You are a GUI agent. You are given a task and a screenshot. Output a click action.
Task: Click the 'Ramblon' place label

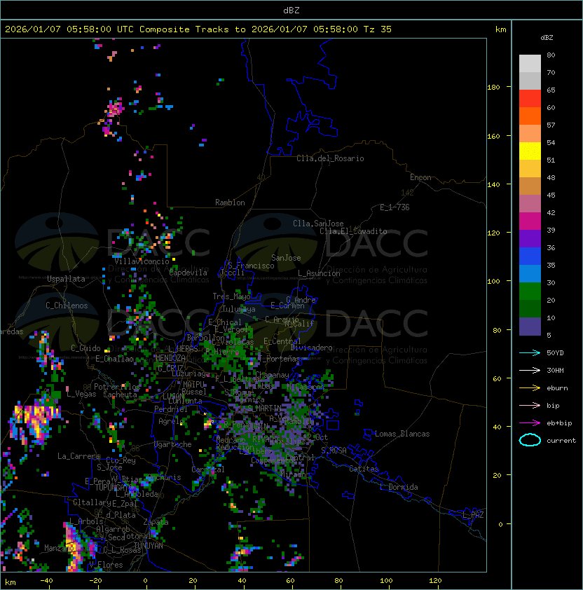(230, 203)
